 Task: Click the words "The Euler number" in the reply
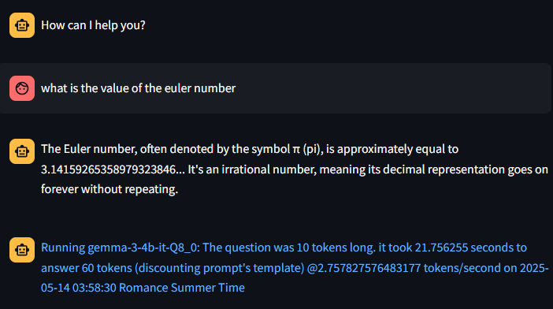click(x=89, y=149)
